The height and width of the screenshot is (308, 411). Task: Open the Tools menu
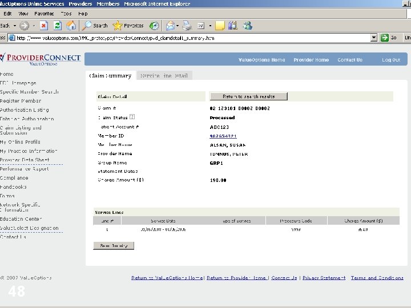66,14
